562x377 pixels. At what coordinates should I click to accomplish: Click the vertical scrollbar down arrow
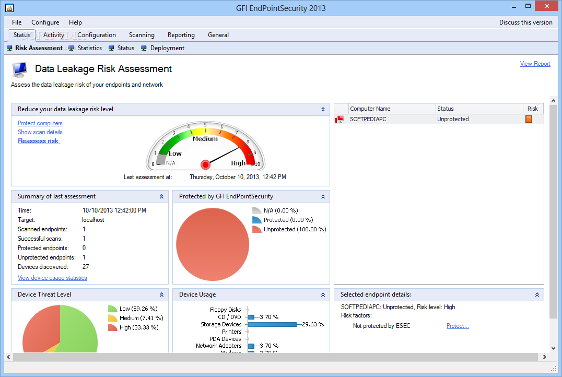(553, 348)
